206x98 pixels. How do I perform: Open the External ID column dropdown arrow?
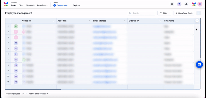(x=160, y=21)
